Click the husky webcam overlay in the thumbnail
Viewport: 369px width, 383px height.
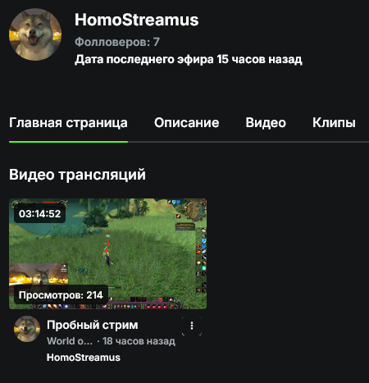click(39, 274)
